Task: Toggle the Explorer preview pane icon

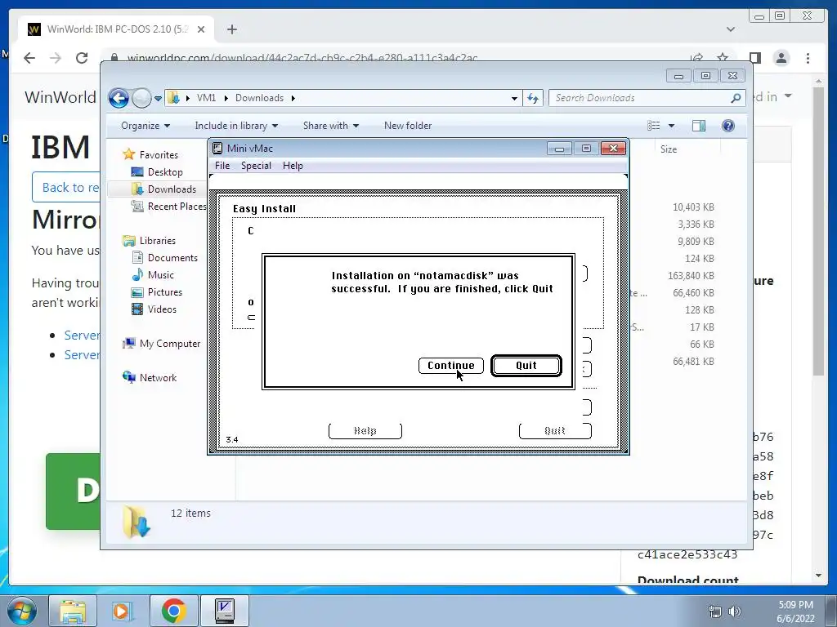Action: coord(699,126)
